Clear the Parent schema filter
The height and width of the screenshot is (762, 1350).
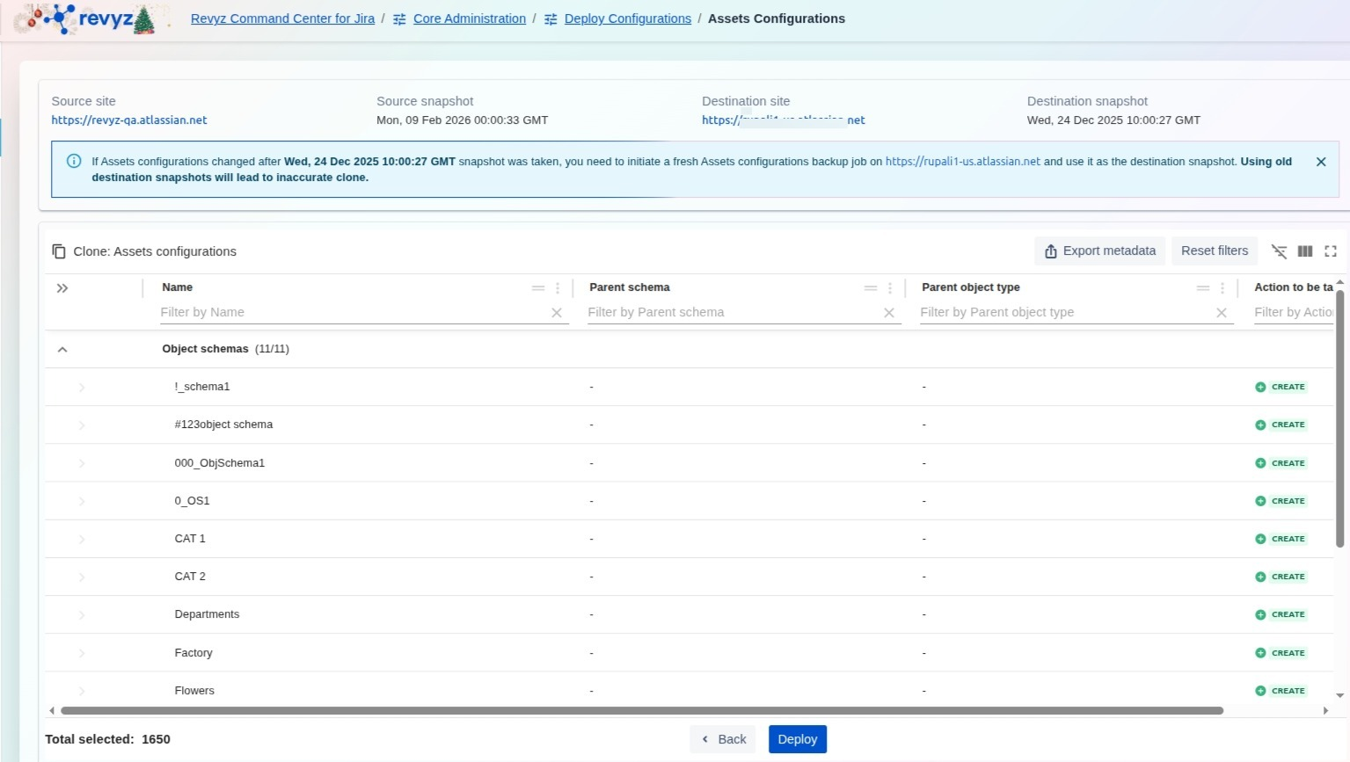(x=889, y=313)
